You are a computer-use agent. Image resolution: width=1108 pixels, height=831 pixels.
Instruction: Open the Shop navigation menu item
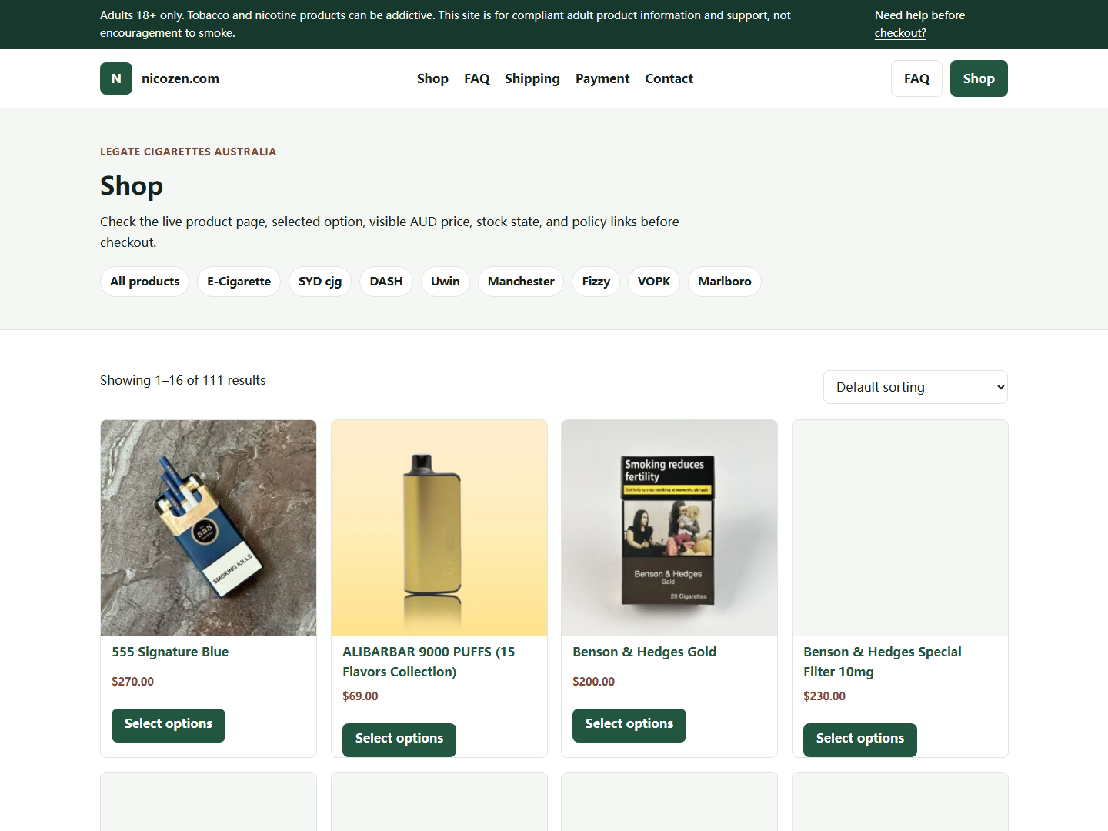(x=432, y=78)
